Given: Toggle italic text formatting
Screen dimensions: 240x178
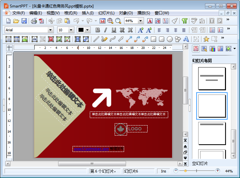Looking at the screenshot, I should (105, 30).
